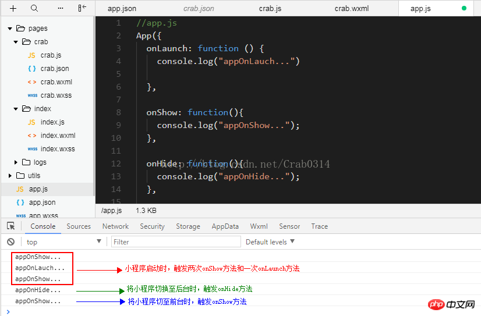Image resolution: width=481 pixels, height=316 pixels.
Task: Click the pages folder icon
Action: [x=20, y=28]
